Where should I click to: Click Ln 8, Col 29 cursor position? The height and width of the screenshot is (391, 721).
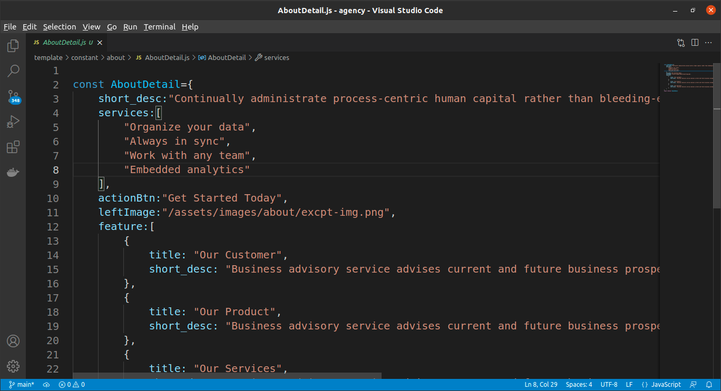[x=541, y=385]
